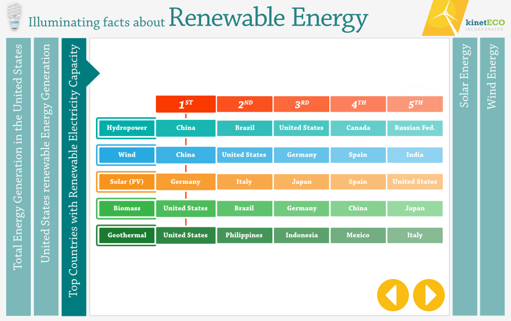The image size is (511, 321).
Task: Click the 5TH rank header
Action: click(x=415, y=104)
